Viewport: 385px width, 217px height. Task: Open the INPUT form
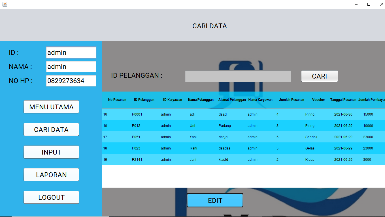(51, 152)
